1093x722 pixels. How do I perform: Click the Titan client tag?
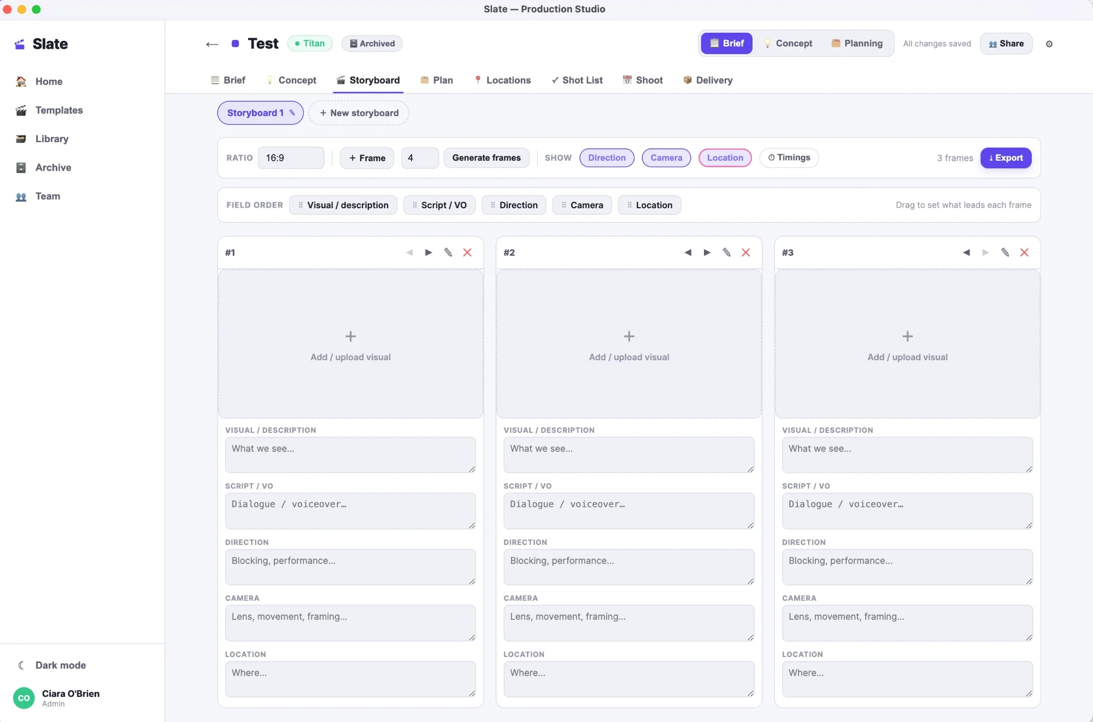(x=310, y=44)
